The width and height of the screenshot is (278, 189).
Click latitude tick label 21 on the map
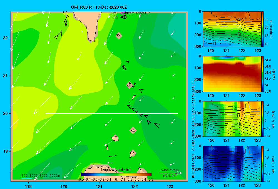click(x=5, y=76)
